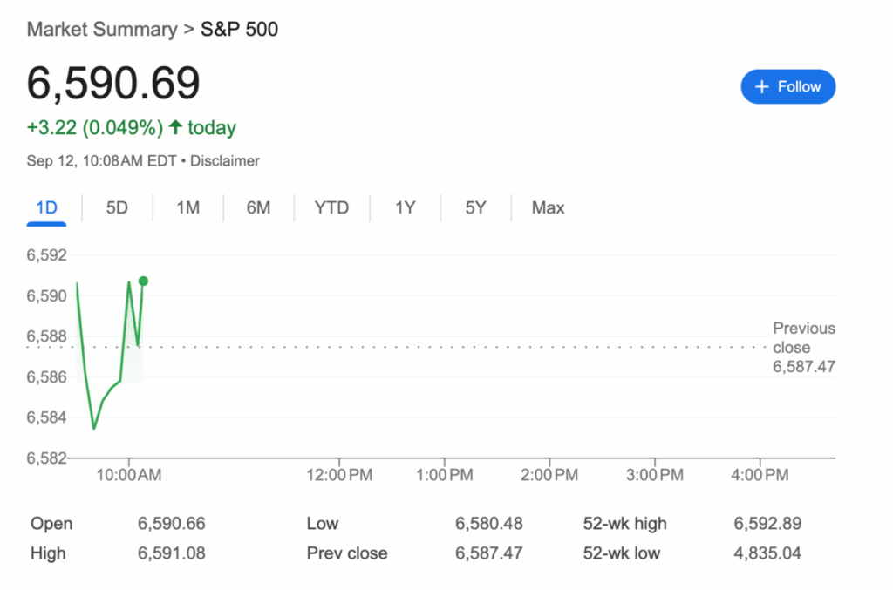Screen dimensions: 893x590
Task: Choose the 5Y chart tab
Action: [x=475, y=207]
